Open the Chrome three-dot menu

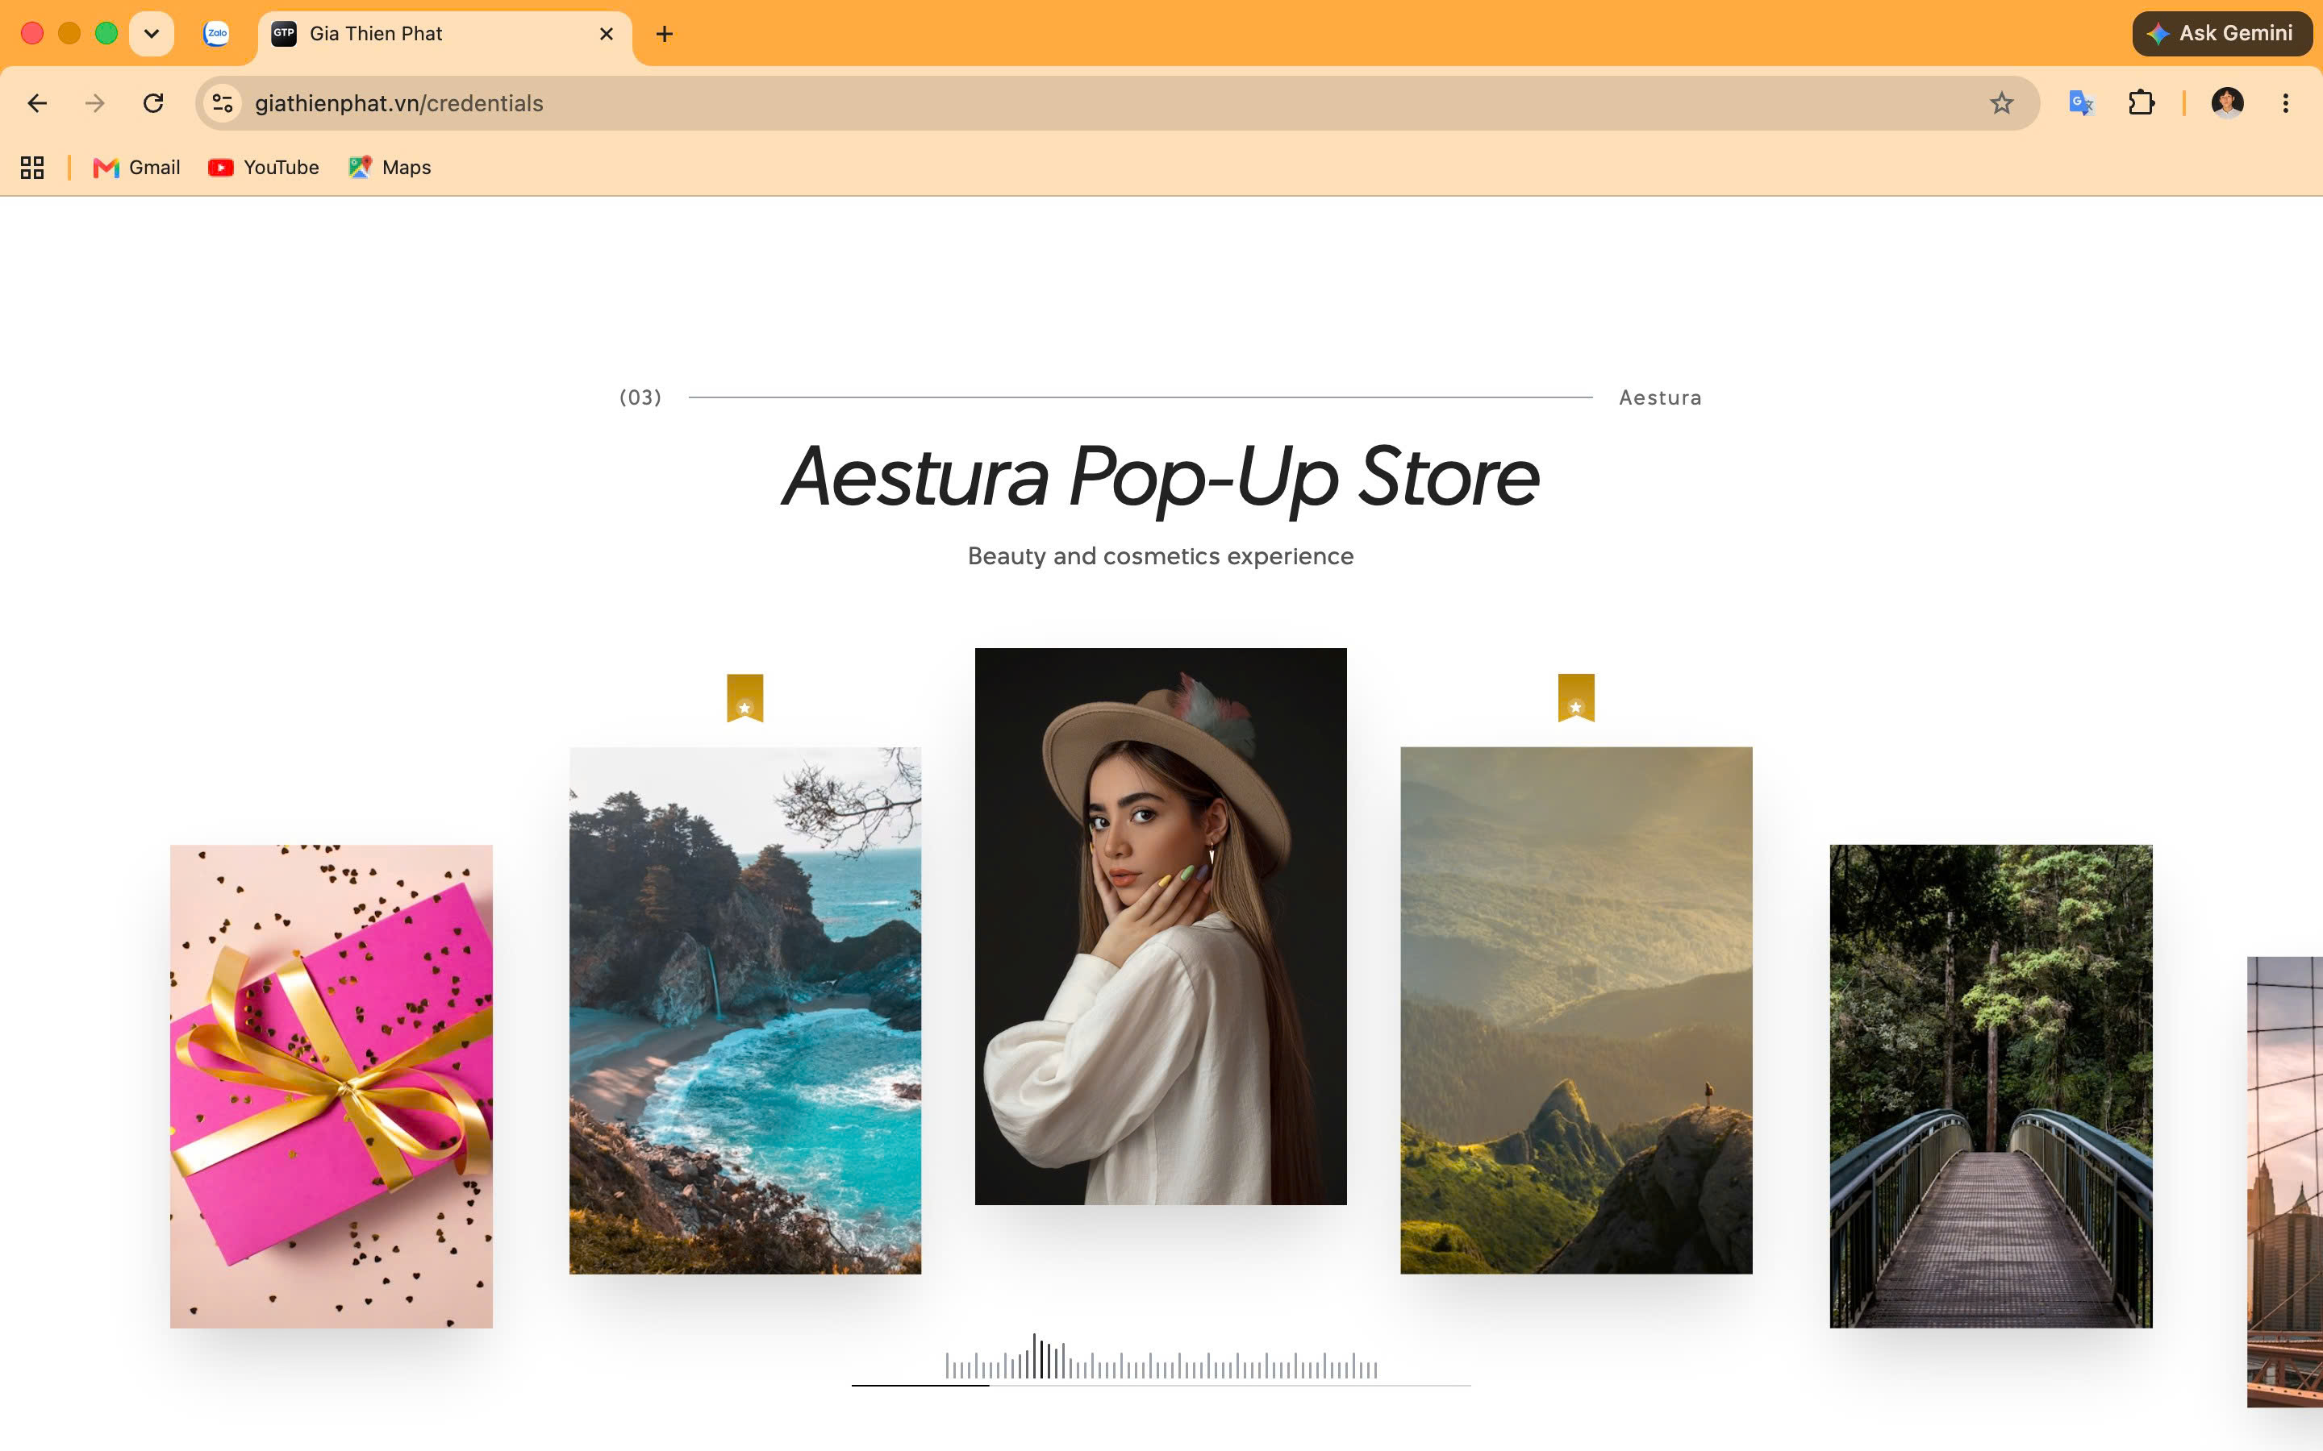pyautogui.click(x=2286, y=102)
